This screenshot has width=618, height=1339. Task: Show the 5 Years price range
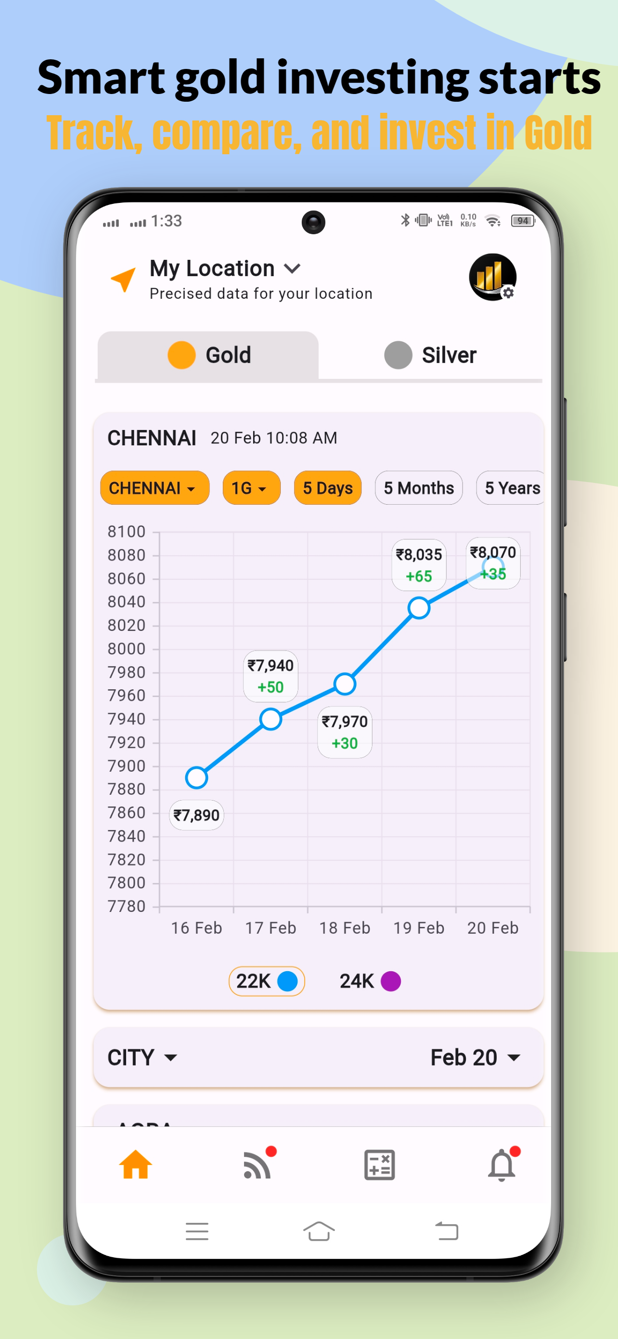click(511, 488)
